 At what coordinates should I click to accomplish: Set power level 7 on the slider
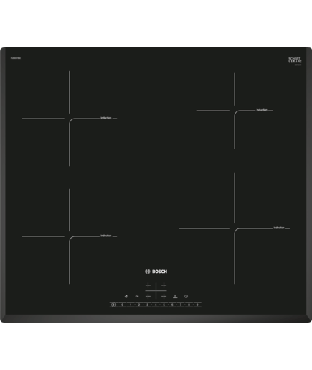click(x=181, y=305)
